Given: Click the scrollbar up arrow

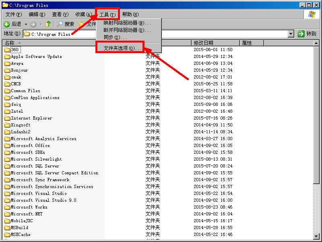Looking at the screenshot, I should point(316,43).
